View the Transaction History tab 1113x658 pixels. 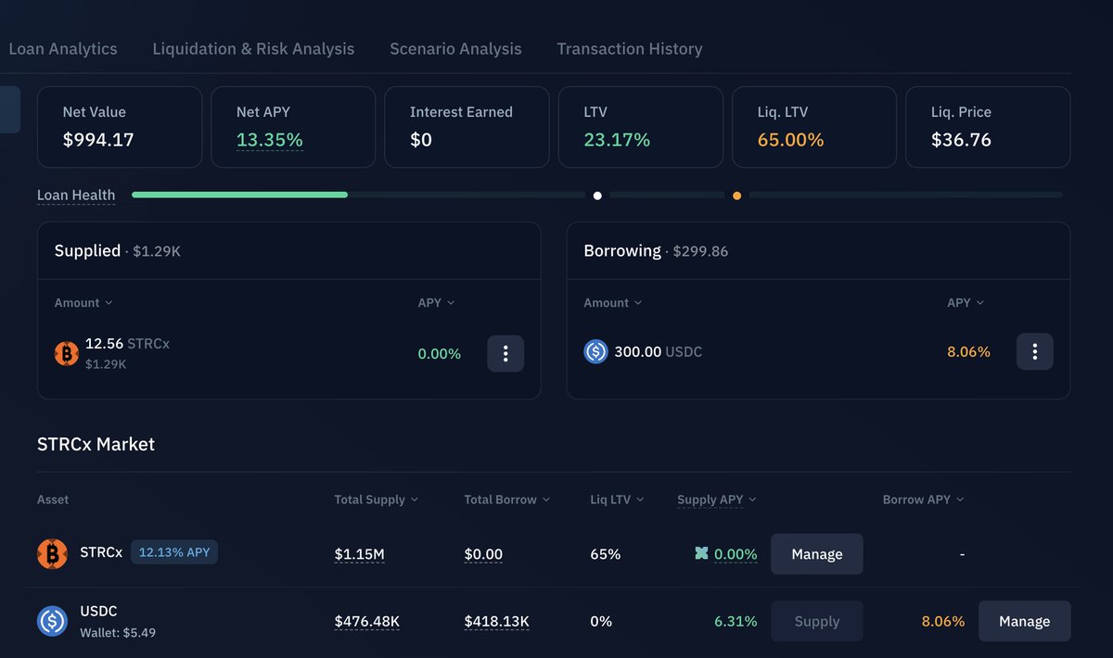pyautogui.click(x=630, y=49)
